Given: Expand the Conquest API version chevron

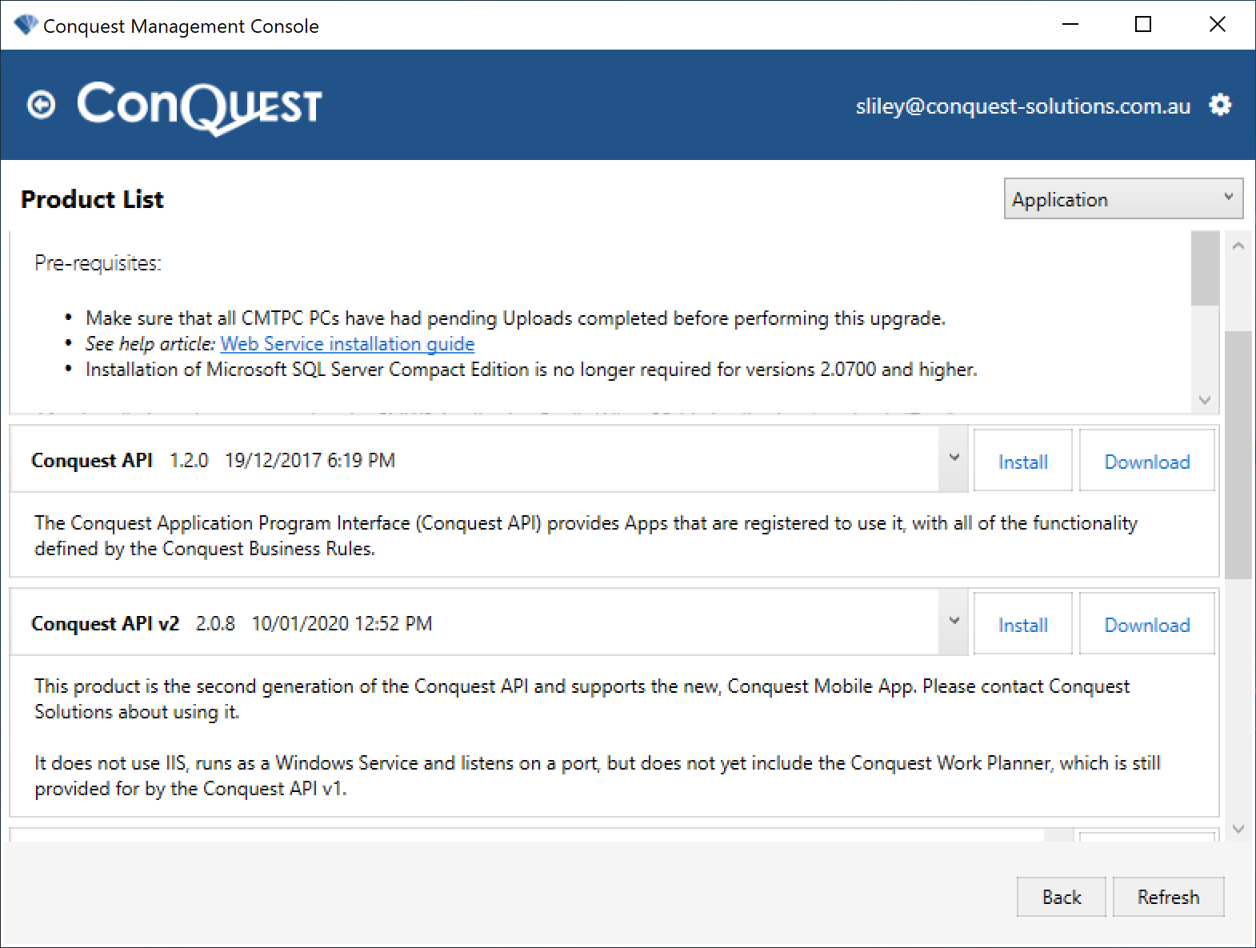Looking at the screenshot, I should click(954, 458).
